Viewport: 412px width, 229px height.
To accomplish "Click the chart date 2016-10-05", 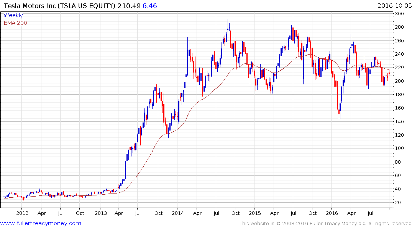I will (x=394, y=6).
